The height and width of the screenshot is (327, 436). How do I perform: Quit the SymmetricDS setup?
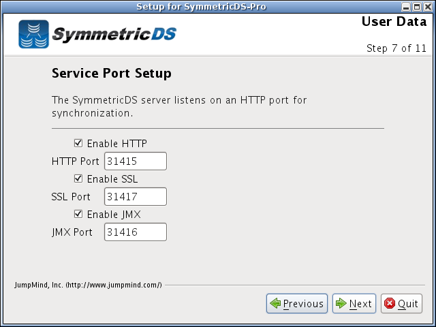tap(401, 303)
